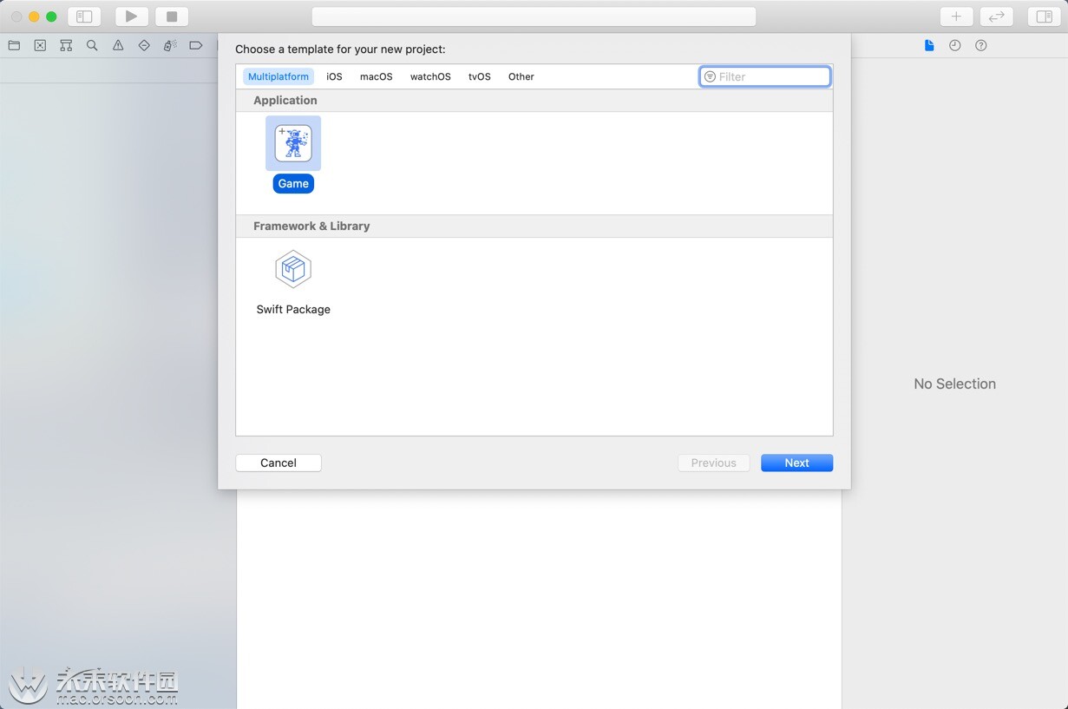Show the File inspector icon
This screenshot has width=1068, height=709.
click(929, 45)
